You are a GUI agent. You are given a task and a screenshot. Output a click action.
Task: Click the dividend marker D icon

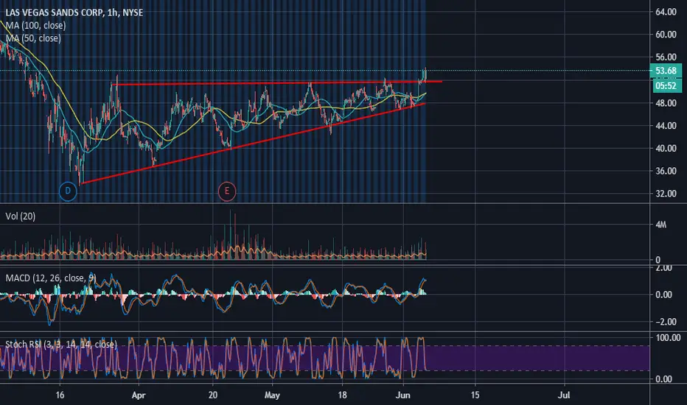tap(68, 191)
